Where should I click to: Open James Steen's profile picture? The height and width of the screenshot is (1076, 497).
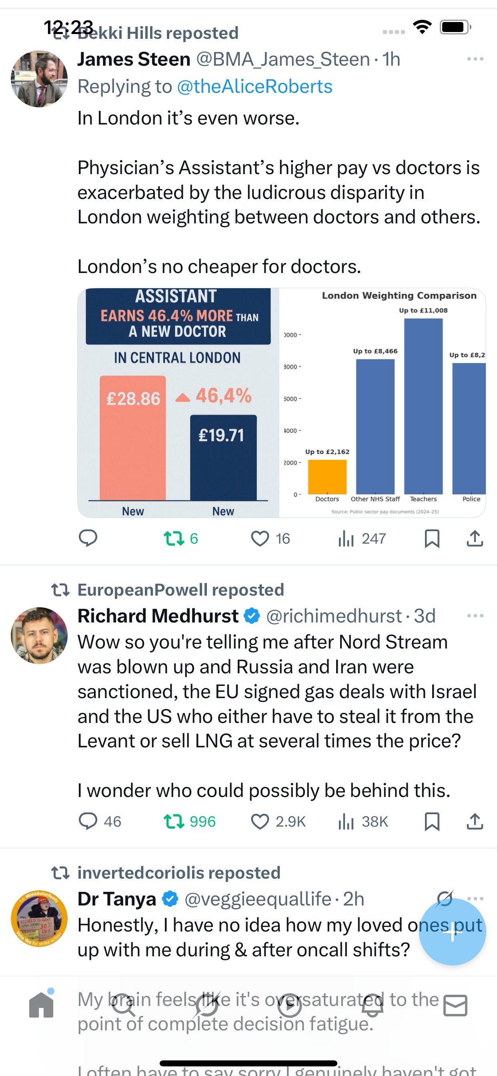click(39, 79)
